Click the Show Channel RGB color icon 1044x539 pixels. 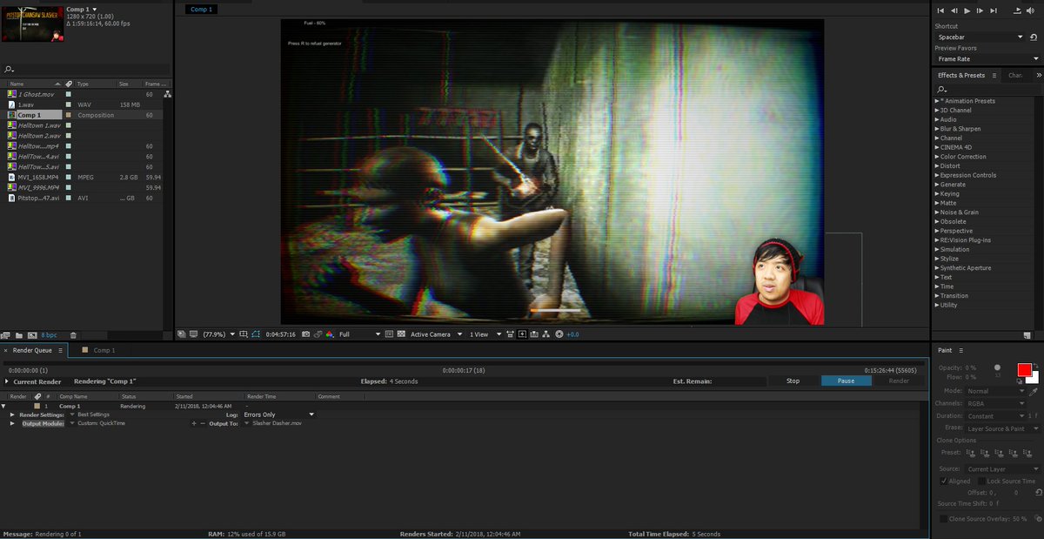(x=329, y=334)
